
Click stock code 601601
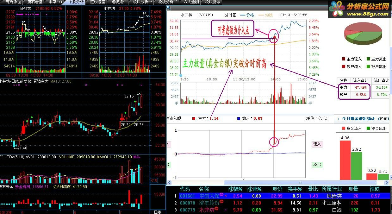pos(188,196)
